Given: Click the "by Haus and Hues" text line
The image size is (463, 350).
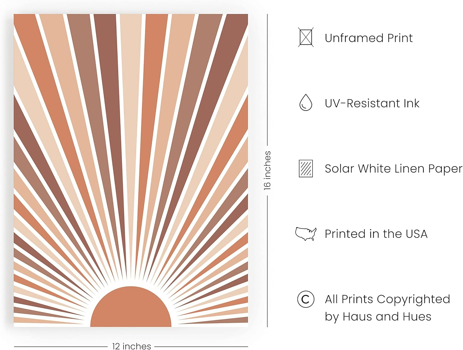Looking at the screenshot, I should tap(378, 317).
